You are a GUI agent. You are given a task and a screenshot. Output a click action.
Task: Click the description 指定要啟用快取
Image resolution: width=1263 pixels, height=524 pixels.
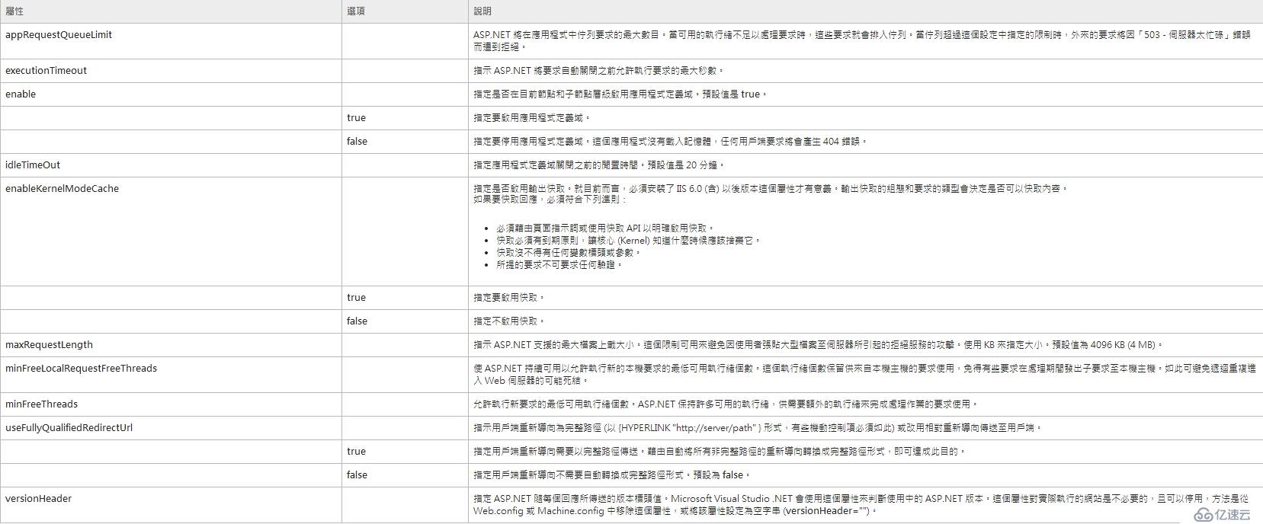pos(509,298)
